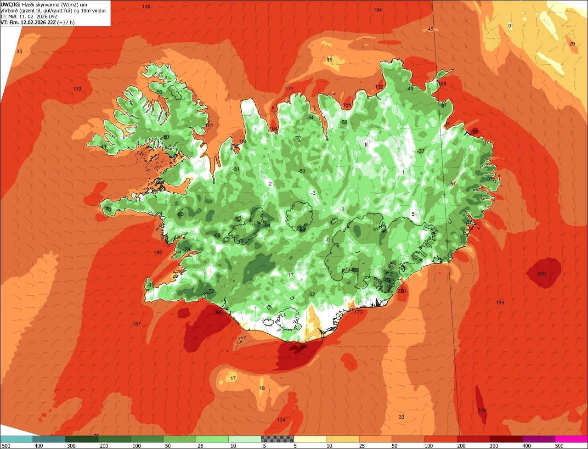Screen dimensions: 588x449
Task: Click the purple legend swatch between 400 and 500
Action: pos(539,439)
